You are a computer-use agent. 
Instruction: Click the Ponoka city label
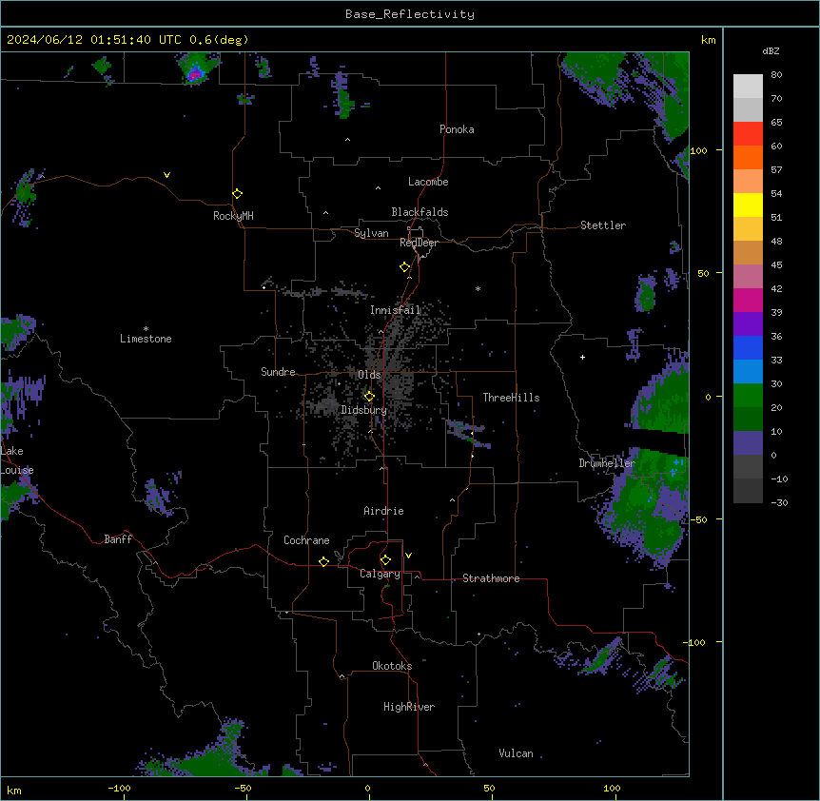pos(457,129)
